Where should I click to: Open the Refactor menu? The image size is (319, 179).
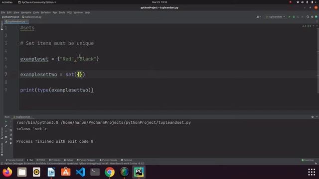[46, 12]
